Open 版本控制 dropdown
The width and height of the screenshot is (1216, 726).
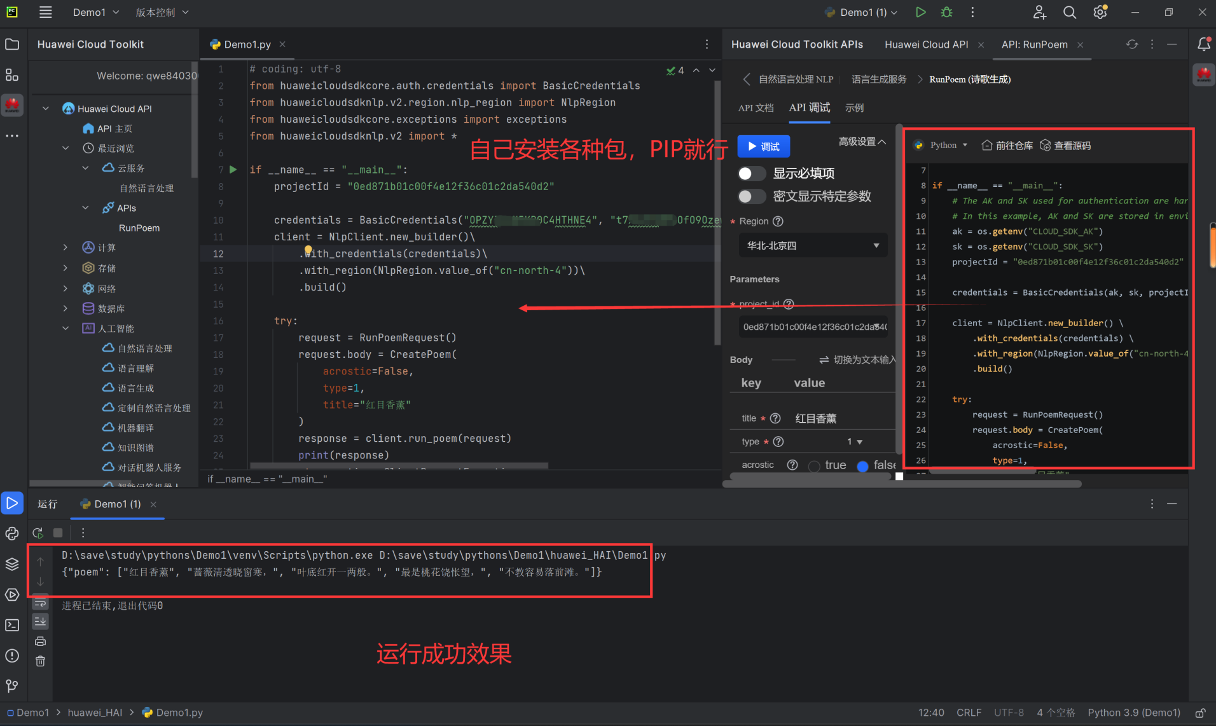[x=162, y=12]
